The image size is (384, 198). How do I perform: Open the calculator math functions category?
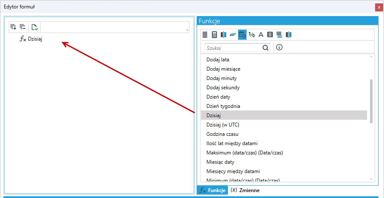click(x=214, y=35)
